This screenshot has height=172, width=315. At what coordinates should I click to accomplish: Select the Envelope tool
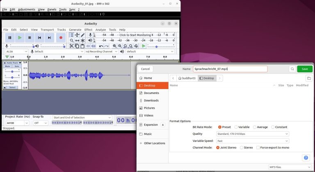coord(77,35)
